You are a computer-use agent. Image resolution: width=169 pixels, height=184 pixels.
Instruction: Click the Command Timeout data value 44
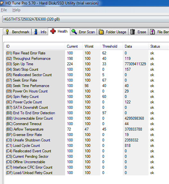click(127, 124)
